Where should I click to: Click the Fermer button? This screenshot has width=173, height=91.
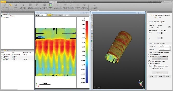pyautogui.click(x=160, y=76)
